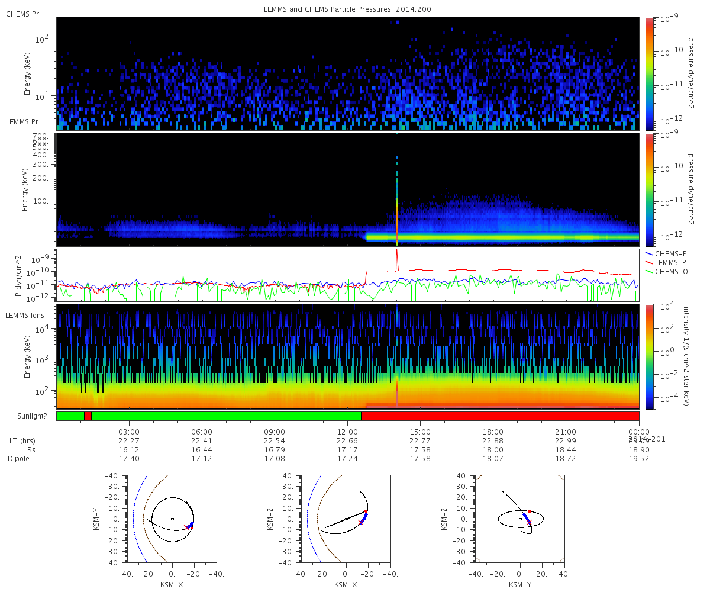Open the KSM-X versus KSM-Z orbit plot
The height and width of the screenshot is (592, 710).
(346, 519)
